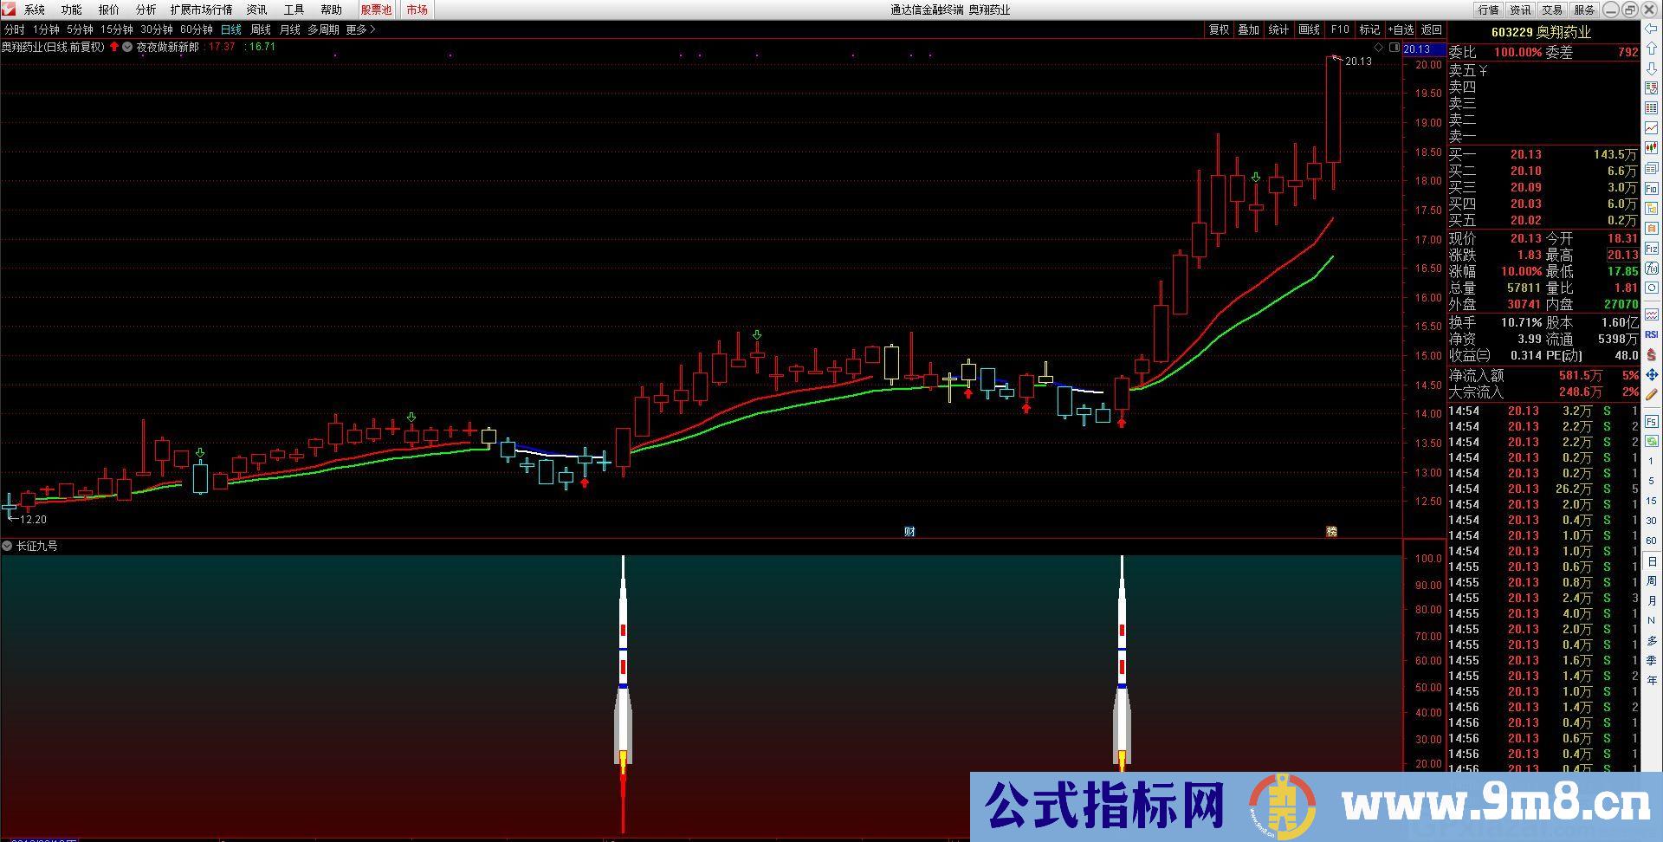The width and height of the screenshot is (1663, 842).
Task: Click the +自选 add to watchlist button
Action: [1401, 29]
